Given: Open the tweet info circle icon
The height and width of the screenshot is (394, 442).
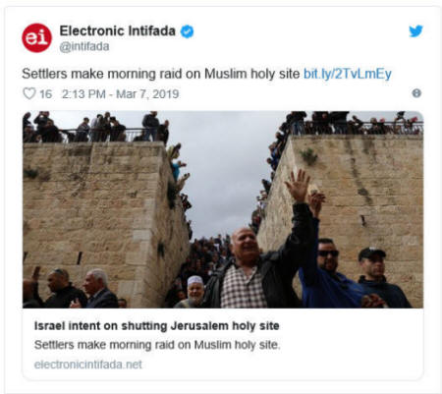Looking at the screenshot, I should [x=416, y=93].
